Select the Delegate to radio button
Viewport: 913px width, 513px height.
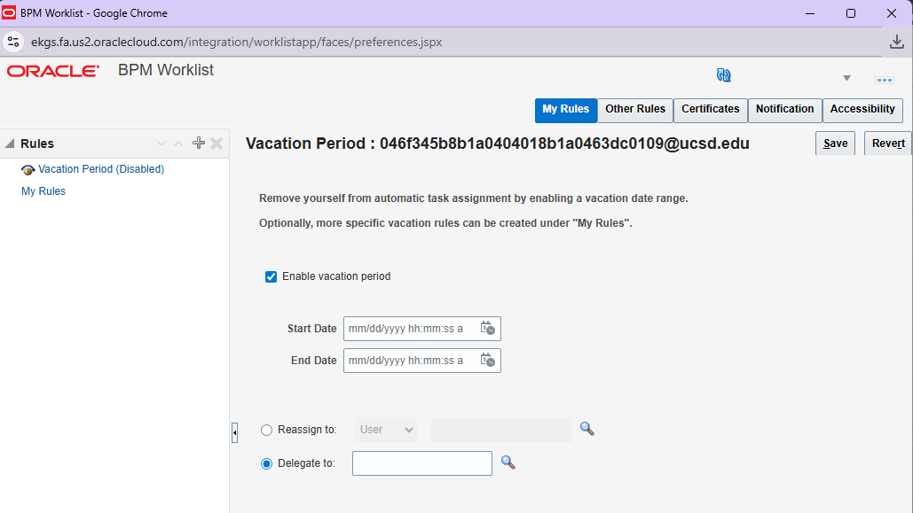pos(266,462)
